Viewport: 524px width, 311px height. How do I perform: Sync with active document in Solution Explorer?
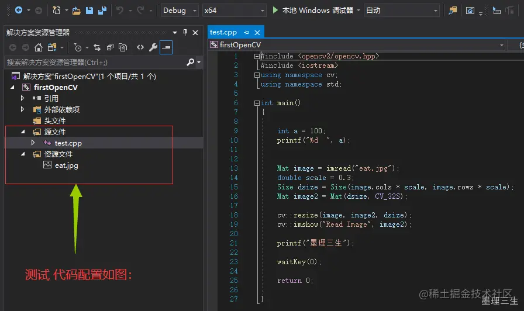(x=97, y=47)
